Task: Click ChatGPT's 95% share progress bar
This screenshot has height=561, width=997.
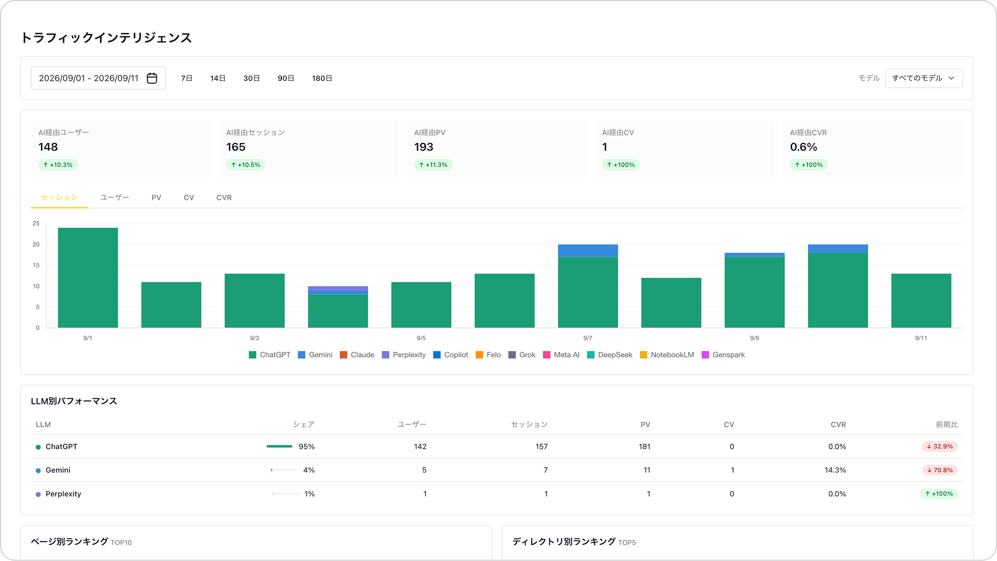Action: pyautogui.click(x=280, y=447)
